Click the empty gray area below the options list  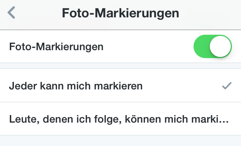coord(120,141)
